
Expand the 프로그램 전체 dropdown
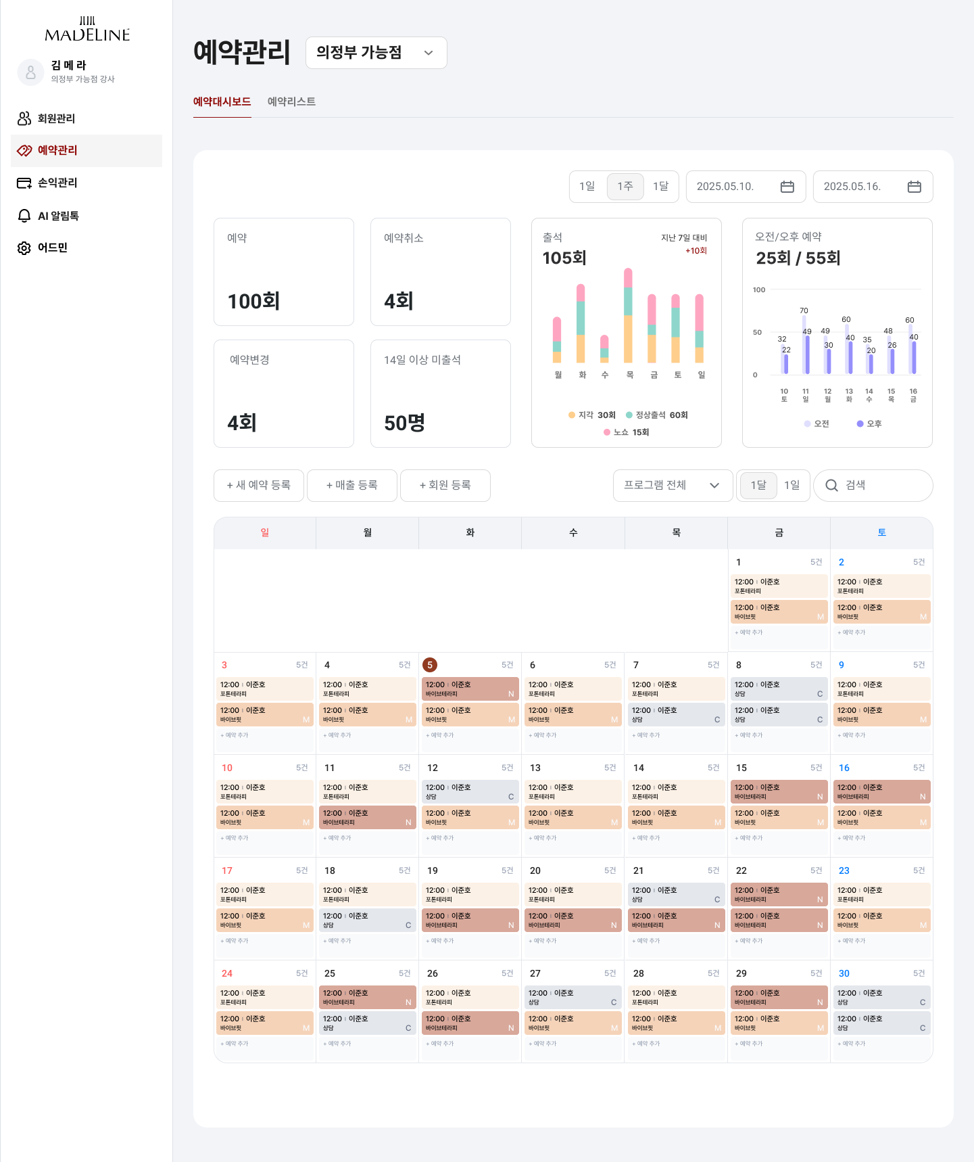[x=673, y=486]
